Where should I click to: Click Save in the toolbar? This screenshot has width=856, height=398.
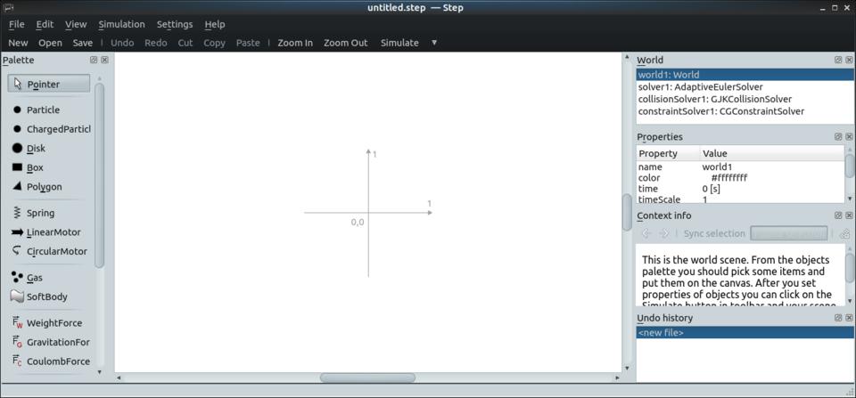point(83,43)
